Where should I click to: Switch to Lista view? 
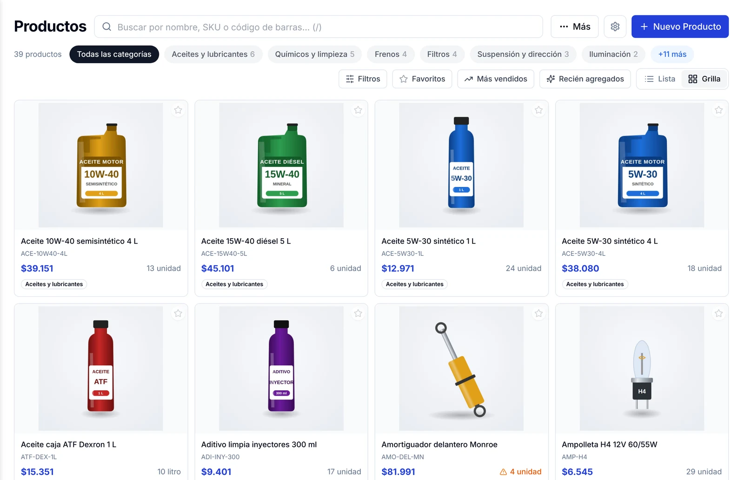coord(660,79)
